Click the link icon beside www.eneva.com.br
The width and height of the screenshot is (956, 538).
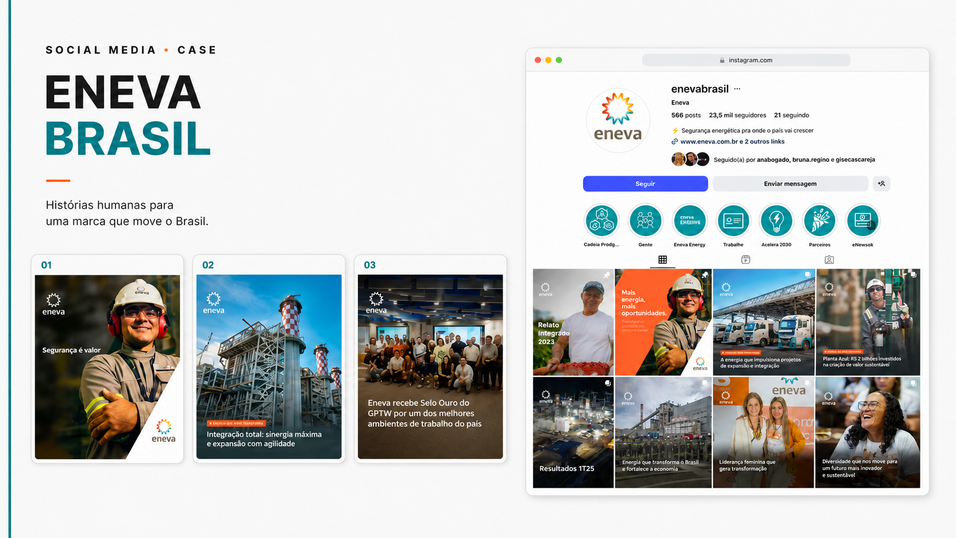tap(675, 142)
